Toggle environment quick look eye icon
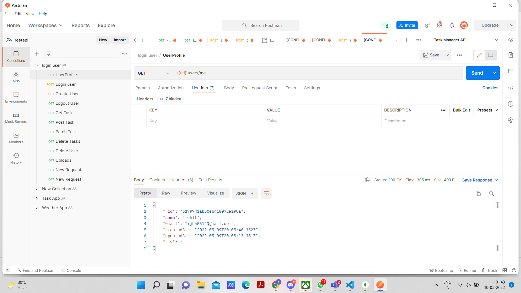The height and width of the screenshot is (293, 521). (x=511, y=40)
